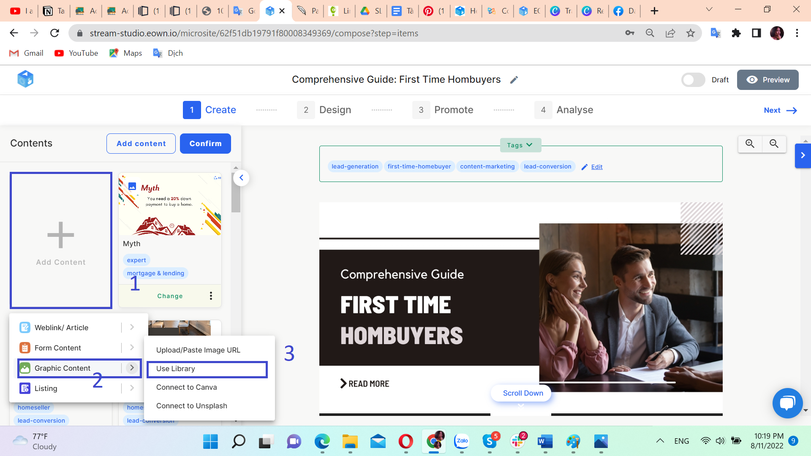
Task: Expand the Tags dropdown
Action: click(x=520, y=145)
